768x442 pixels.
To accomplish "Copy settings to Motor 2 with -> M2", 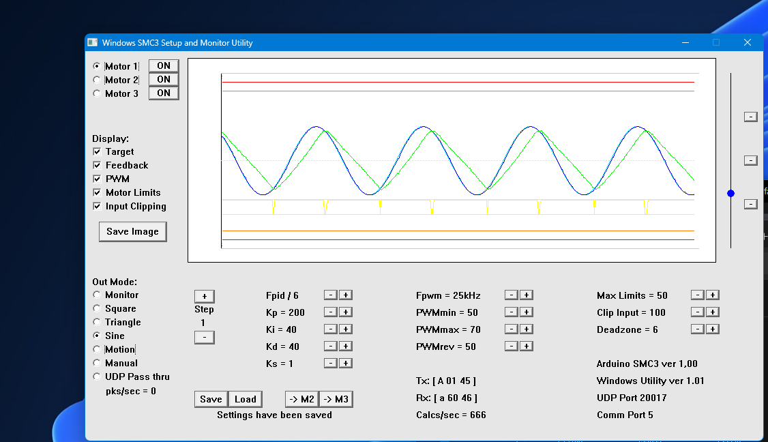I will point(301,400).
